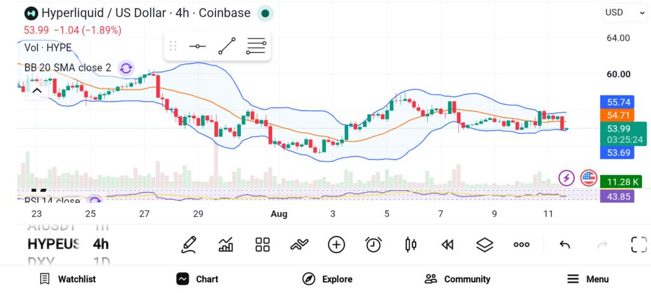Open the Community tab
Image resolution: width=651 pixels, height=293 pixels.
tap(457, 279)
